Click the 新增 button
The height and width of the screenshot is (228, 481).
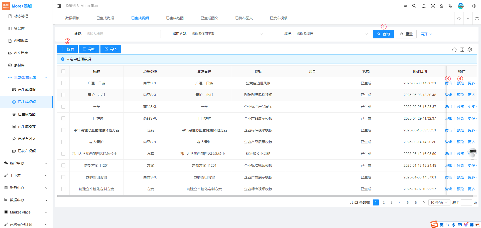pyautogui.click(x=67, y=49)
